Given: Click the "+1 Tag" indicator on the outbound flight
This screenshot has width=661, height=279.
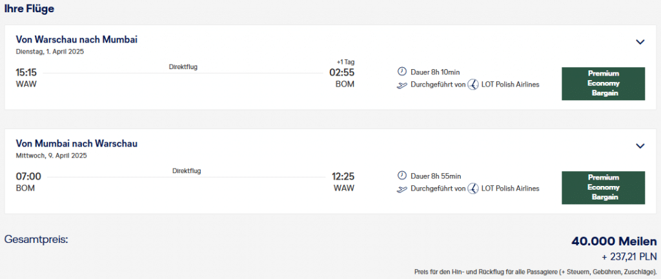Looking at the screenshot, I should 345,62.
